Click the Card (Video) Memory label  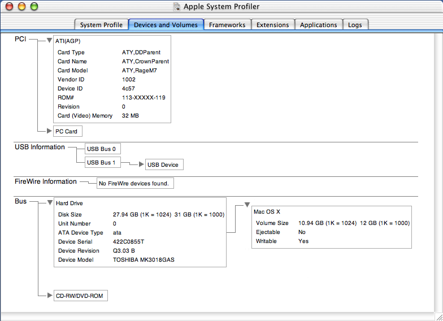point(85,115)
